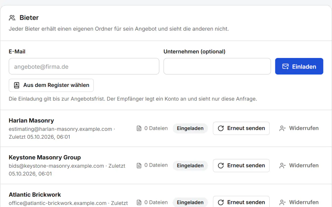Click office@atlantic-brickwork.example.com address
This screenshot has height=207, width=332.
click(58, 203)
